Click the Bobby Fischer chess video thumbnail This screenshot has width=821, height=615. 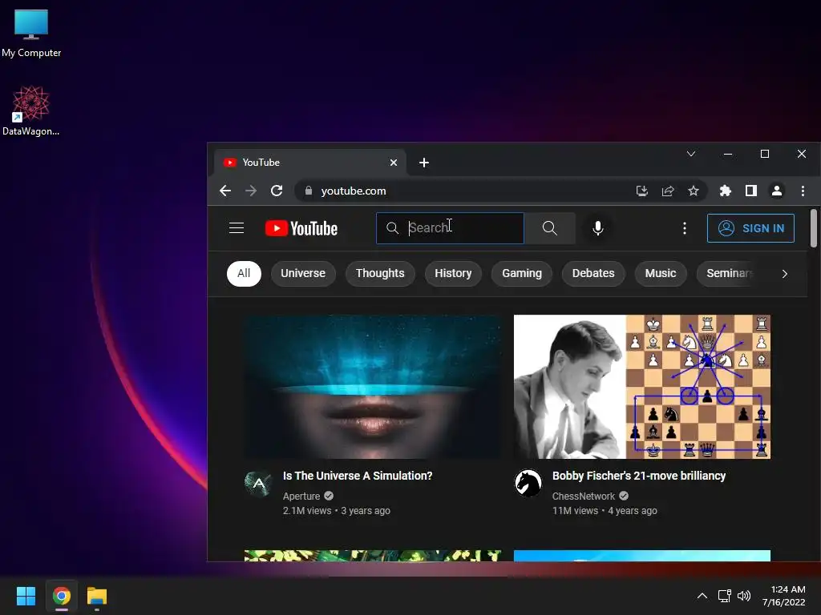point(642,387)
